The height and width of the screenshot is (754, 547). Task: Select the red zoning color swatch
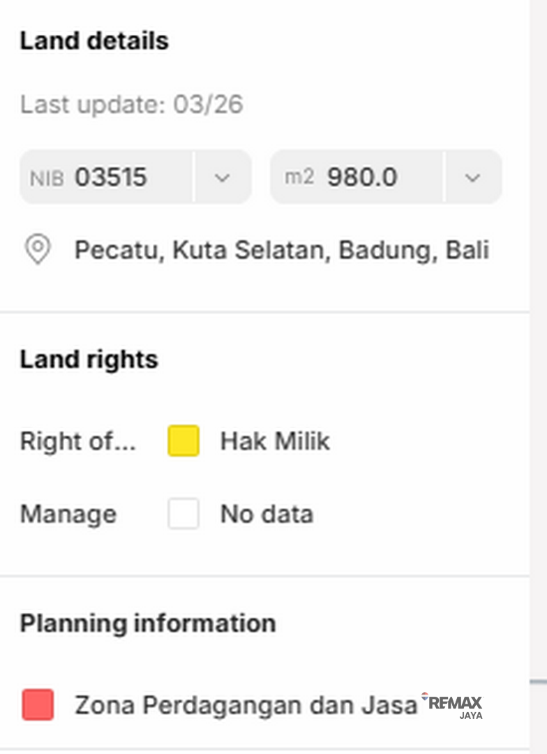[38, 704]
